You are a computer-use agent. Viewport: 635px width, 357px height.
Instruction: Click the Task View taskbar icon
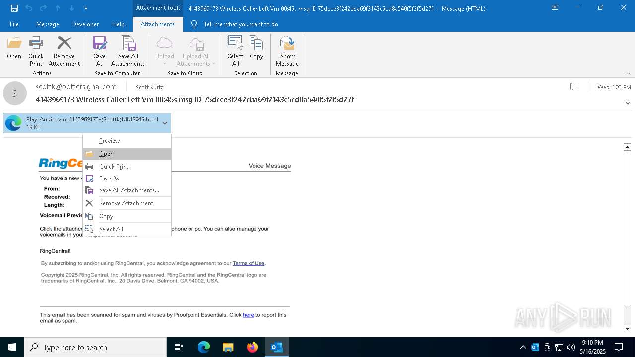(179, 347)
